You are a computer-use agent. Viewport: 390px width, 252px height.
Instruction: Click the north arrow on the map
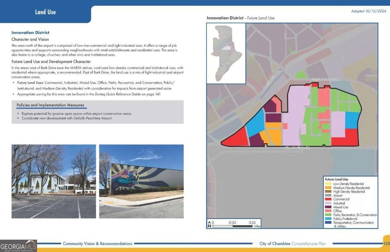click(x=209, y=224)
